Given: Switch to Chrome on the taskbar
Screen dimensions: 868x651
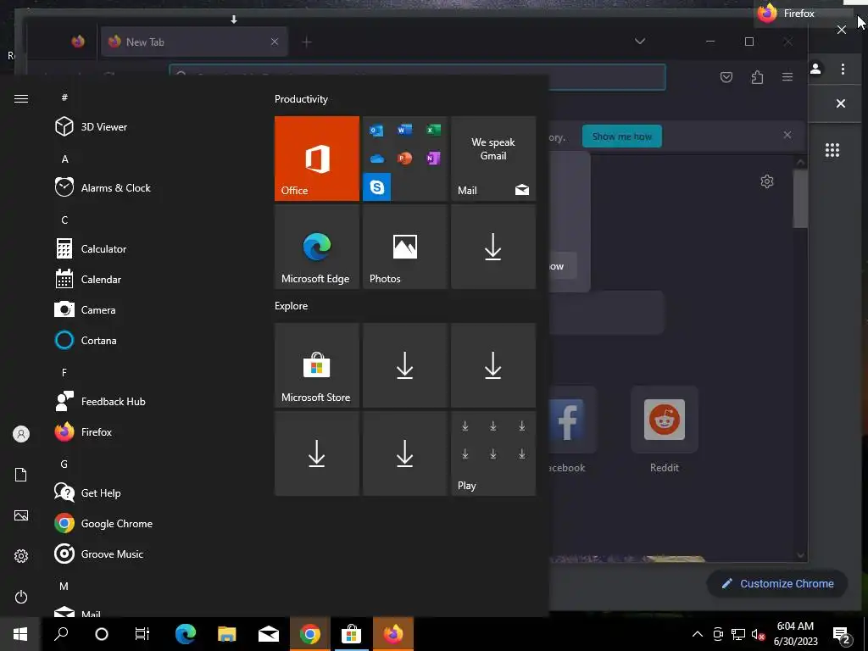Looking at the screenshot, I should pyautogui.click(x=310, y=634).
